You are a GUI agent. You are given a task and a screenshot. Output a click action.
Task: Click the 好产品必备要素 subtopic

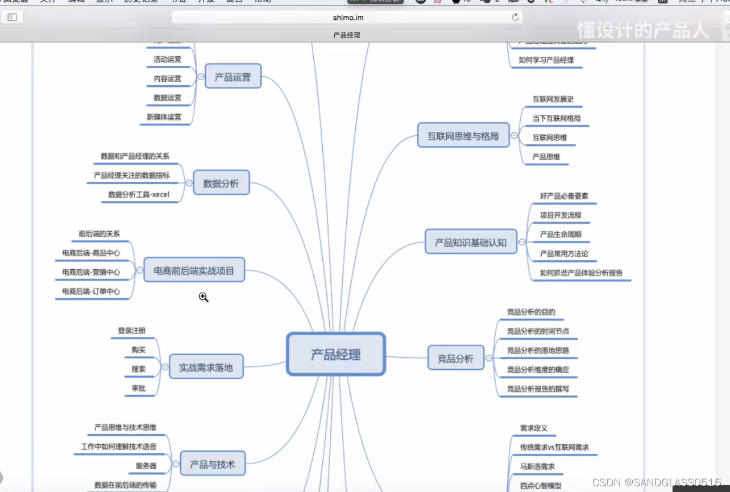pyautogui.click(x=564, y=196)
